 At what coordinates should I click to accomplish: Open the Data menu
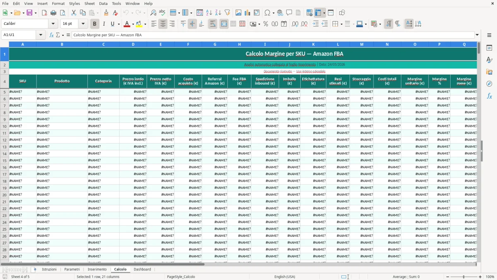click(103, 3)
